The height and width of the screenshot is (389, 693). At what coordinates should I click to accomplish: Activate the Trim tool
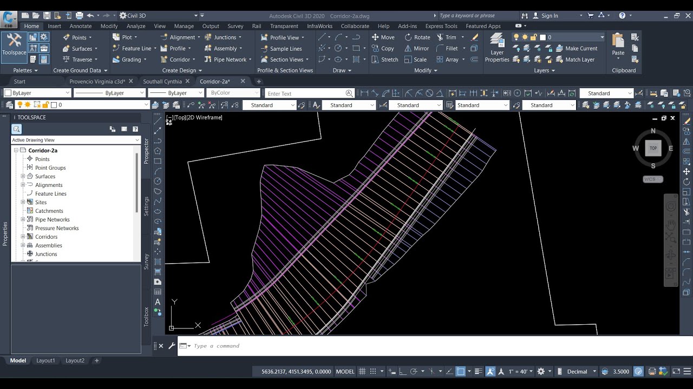click(446, 37)
